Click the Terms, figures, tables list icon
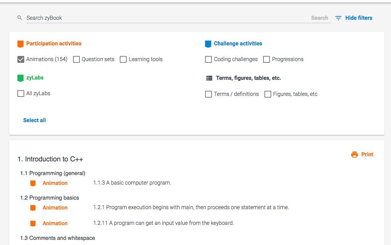 coord(209,78)
